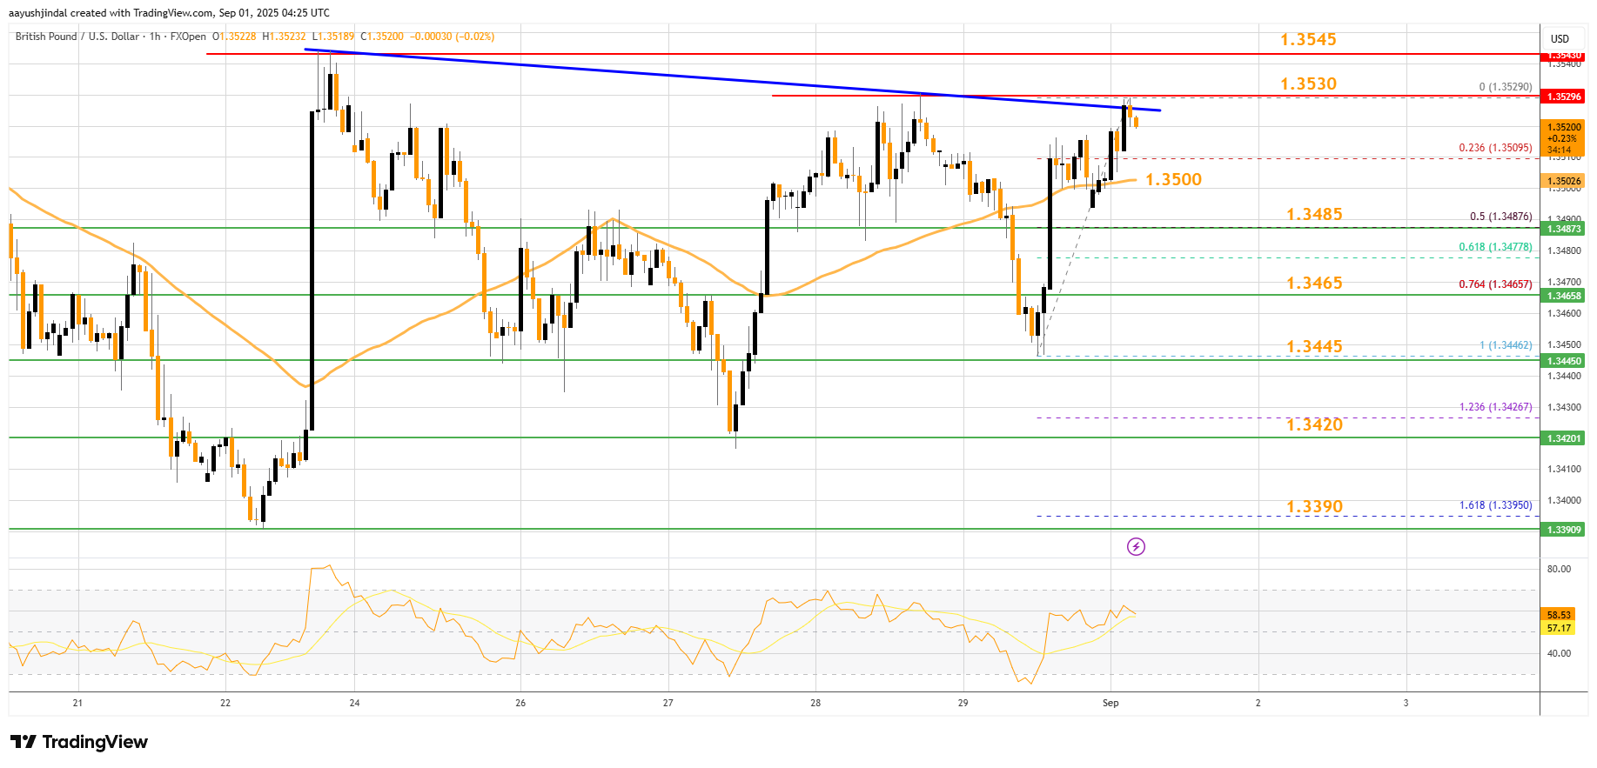Click the green 1.34873 price axis label
Viewport: 1597px width, 768px height.
point(1563,228)
